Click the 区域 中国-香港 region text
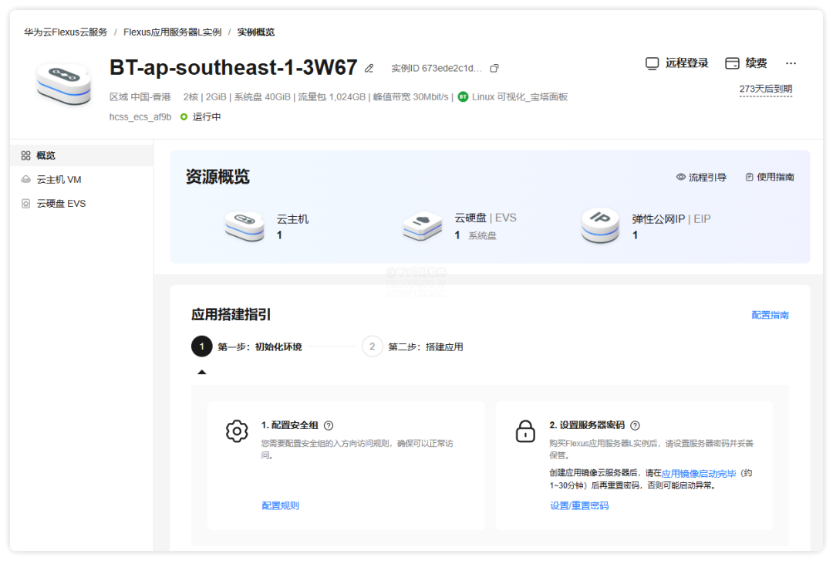The height and width of the screenshot is (561, 833). [x=140, y=96]
